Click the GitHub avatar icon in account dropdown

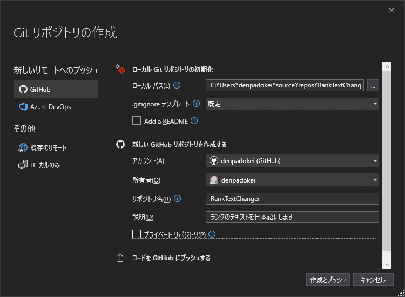click(214, 160)
